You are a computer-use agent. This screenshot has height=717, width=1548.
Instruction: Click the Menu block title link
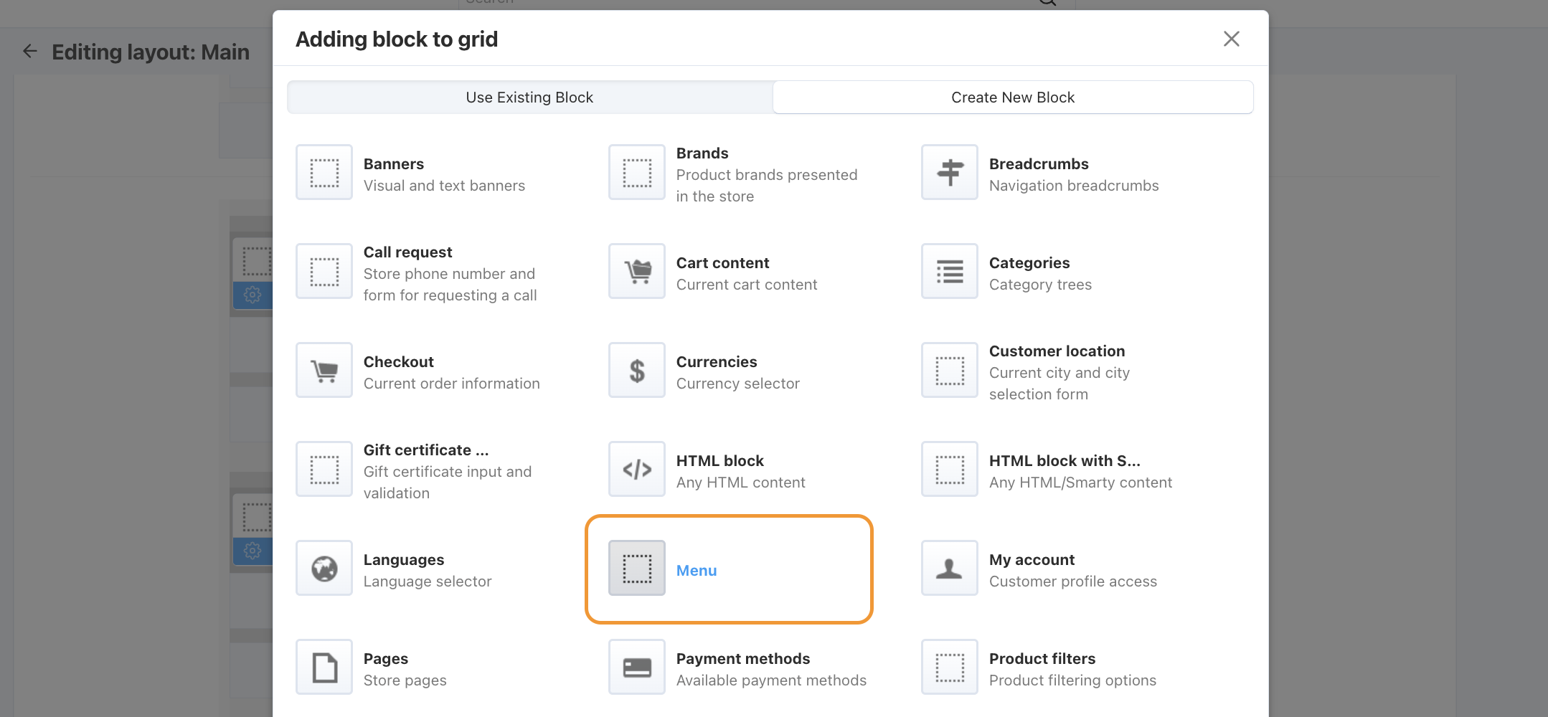(697, 571)
